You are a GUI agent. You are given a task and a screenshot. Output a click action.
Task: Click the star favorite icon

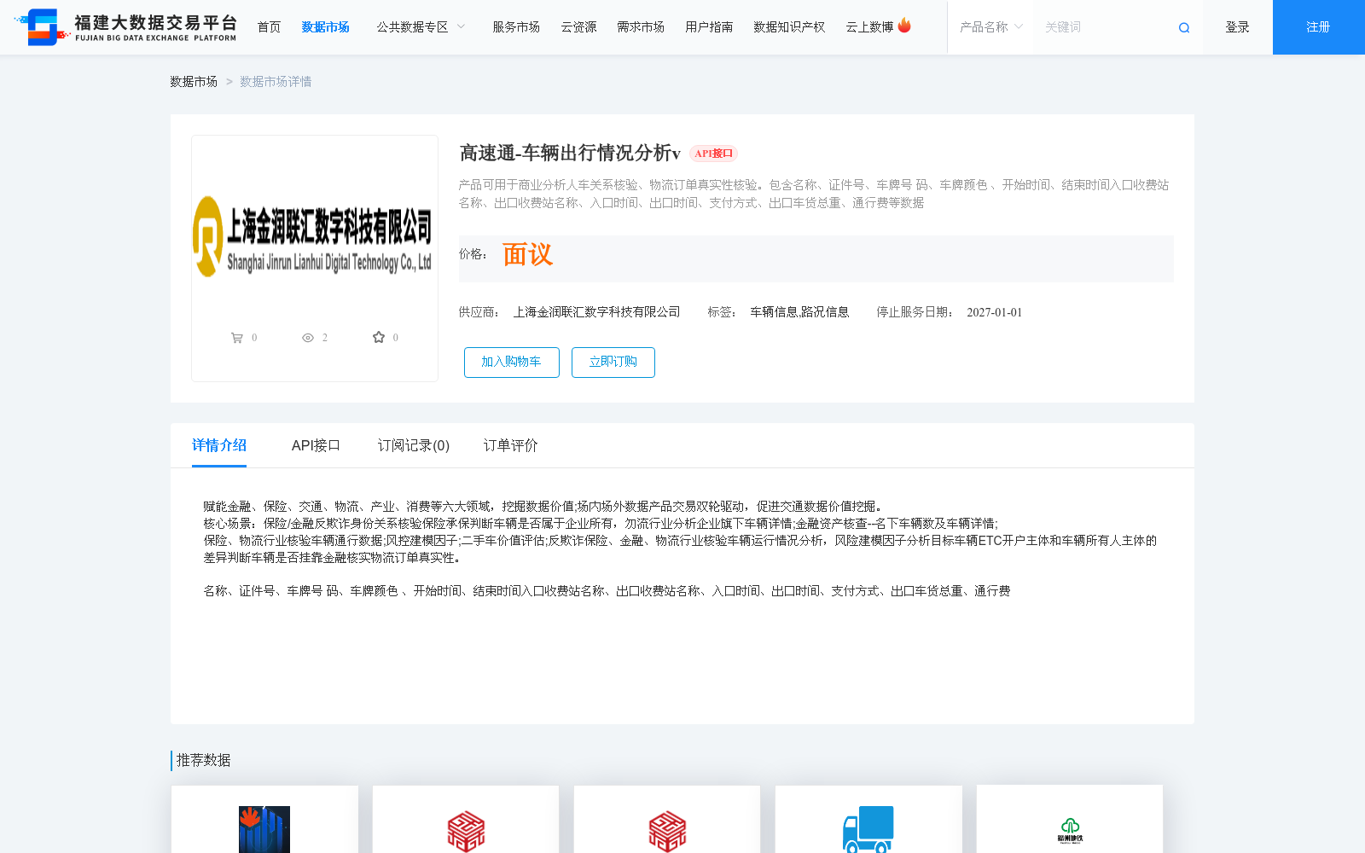(x=379, y=337)
